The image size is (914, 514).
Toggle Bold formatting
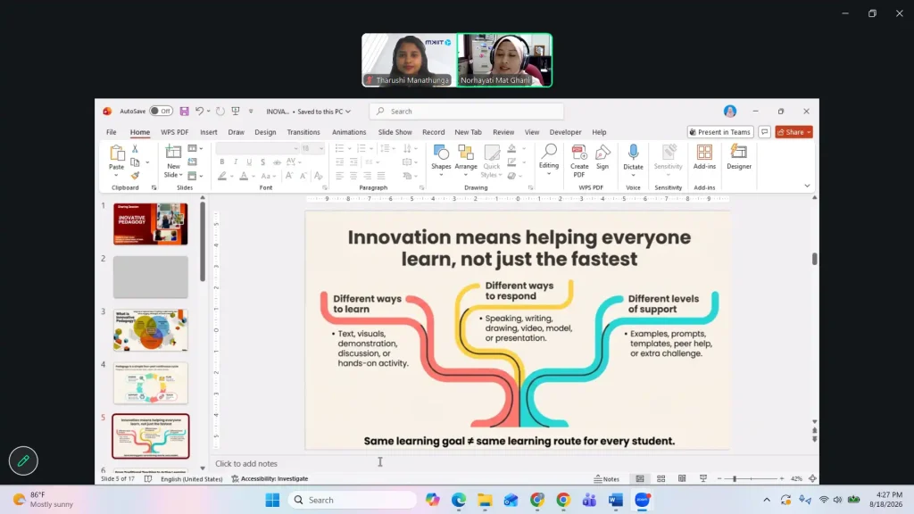pos(222,162)
